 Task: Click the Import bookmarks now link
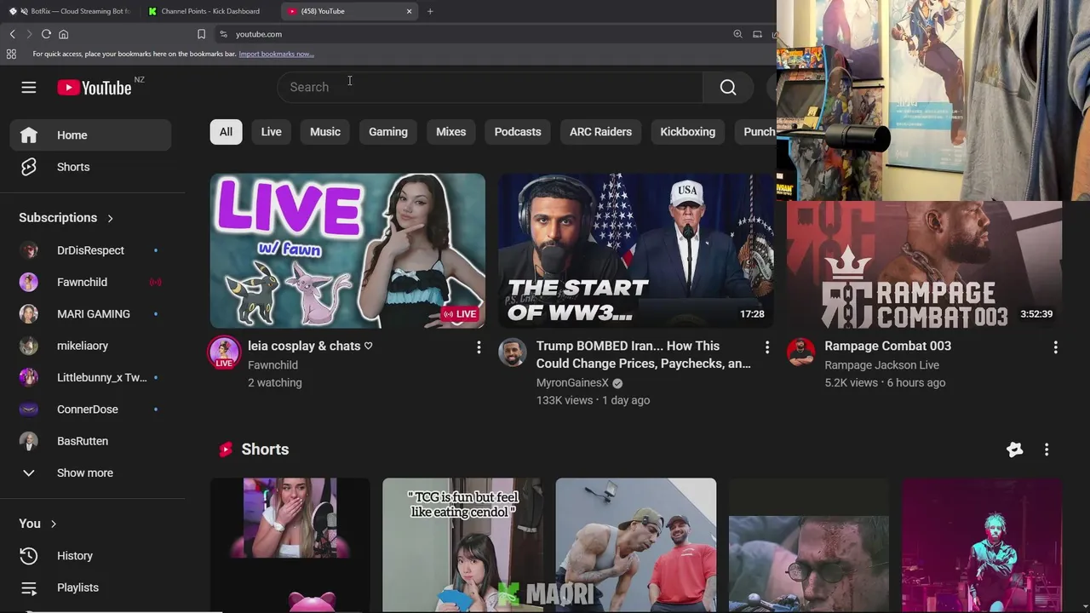276,54
